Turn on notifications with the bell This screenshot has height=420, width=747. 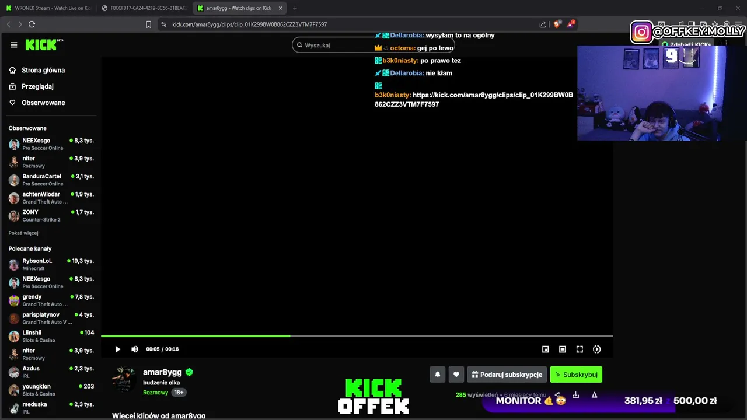(438, 374)
